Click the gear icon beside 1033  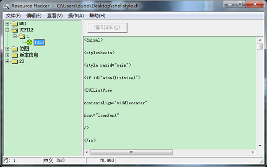[x=29, y=42]
